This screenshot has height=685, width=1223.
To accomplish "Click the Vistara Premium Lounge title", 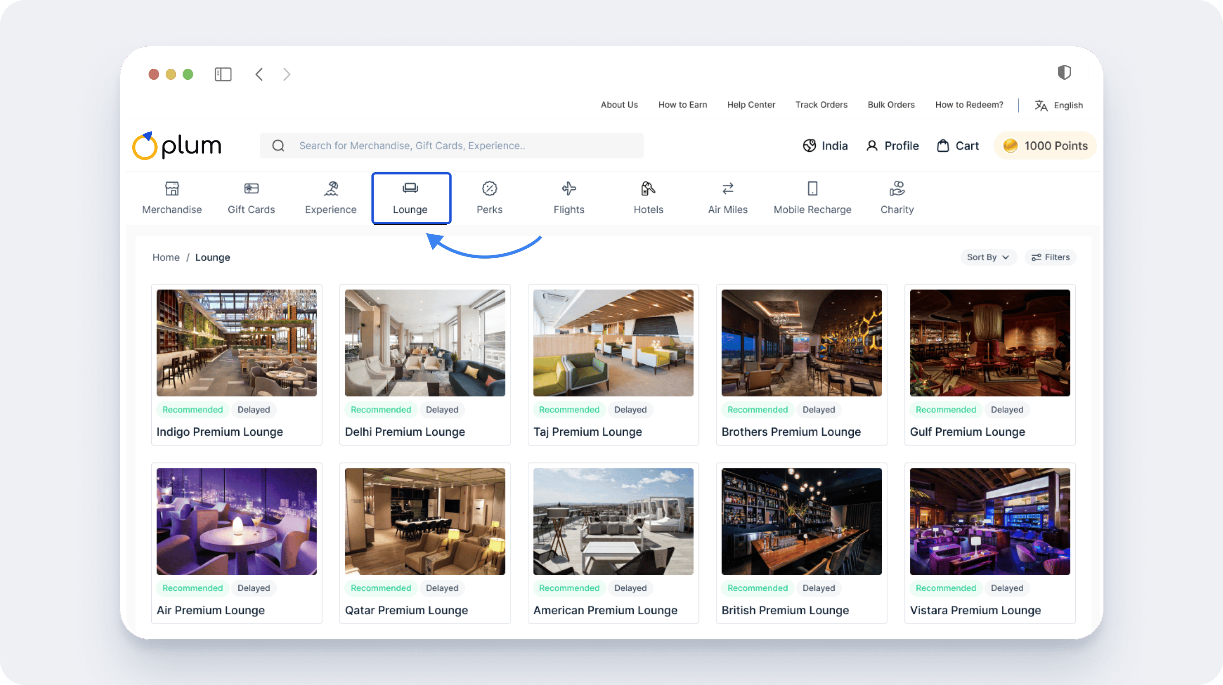I will point(975,610).
